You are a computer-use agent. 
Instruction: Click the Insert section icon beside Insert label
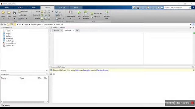click(x=42, y=12)
